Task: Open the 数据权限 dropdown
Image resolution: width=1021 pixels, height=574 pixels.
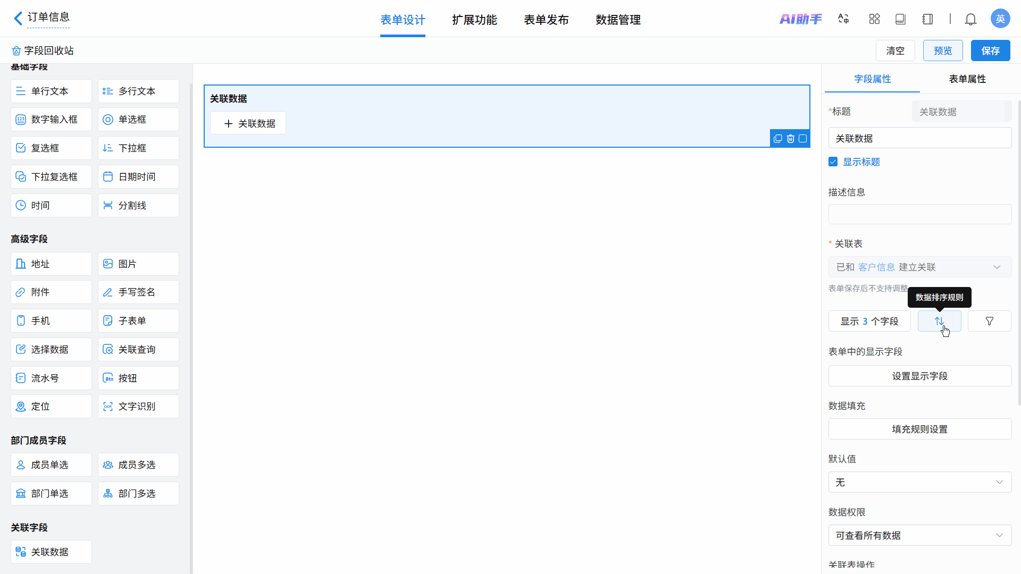Action: (919, 535)
